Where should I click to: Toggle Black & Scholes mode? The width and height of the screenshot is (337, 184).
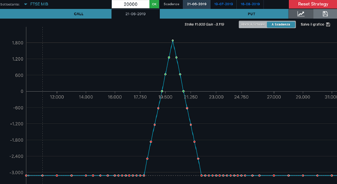(x=253, y=24)
